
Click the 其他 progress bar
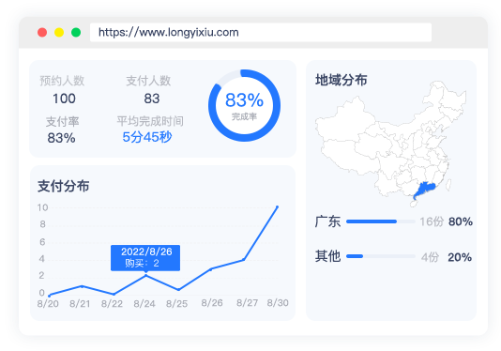click(x=381, y=256)
